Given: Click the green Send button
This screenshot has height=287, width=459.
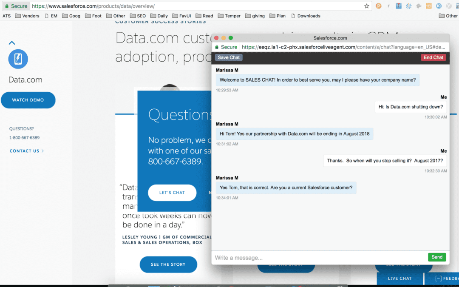Looking at the screenshot, I should point(437,257).
